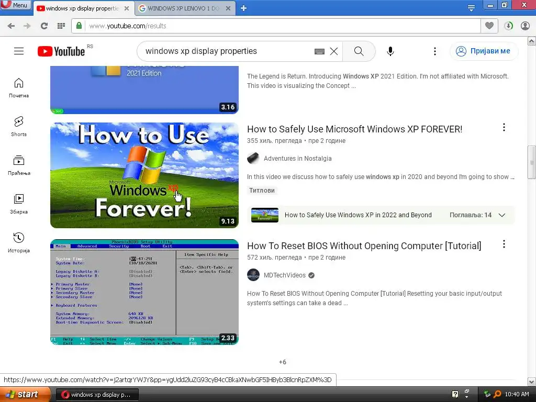Open the browser account profile icon

click(x=525, y=26)
